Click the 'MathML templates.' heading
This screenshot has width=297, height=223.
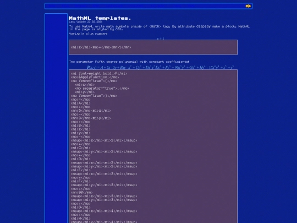pos(100,18)
